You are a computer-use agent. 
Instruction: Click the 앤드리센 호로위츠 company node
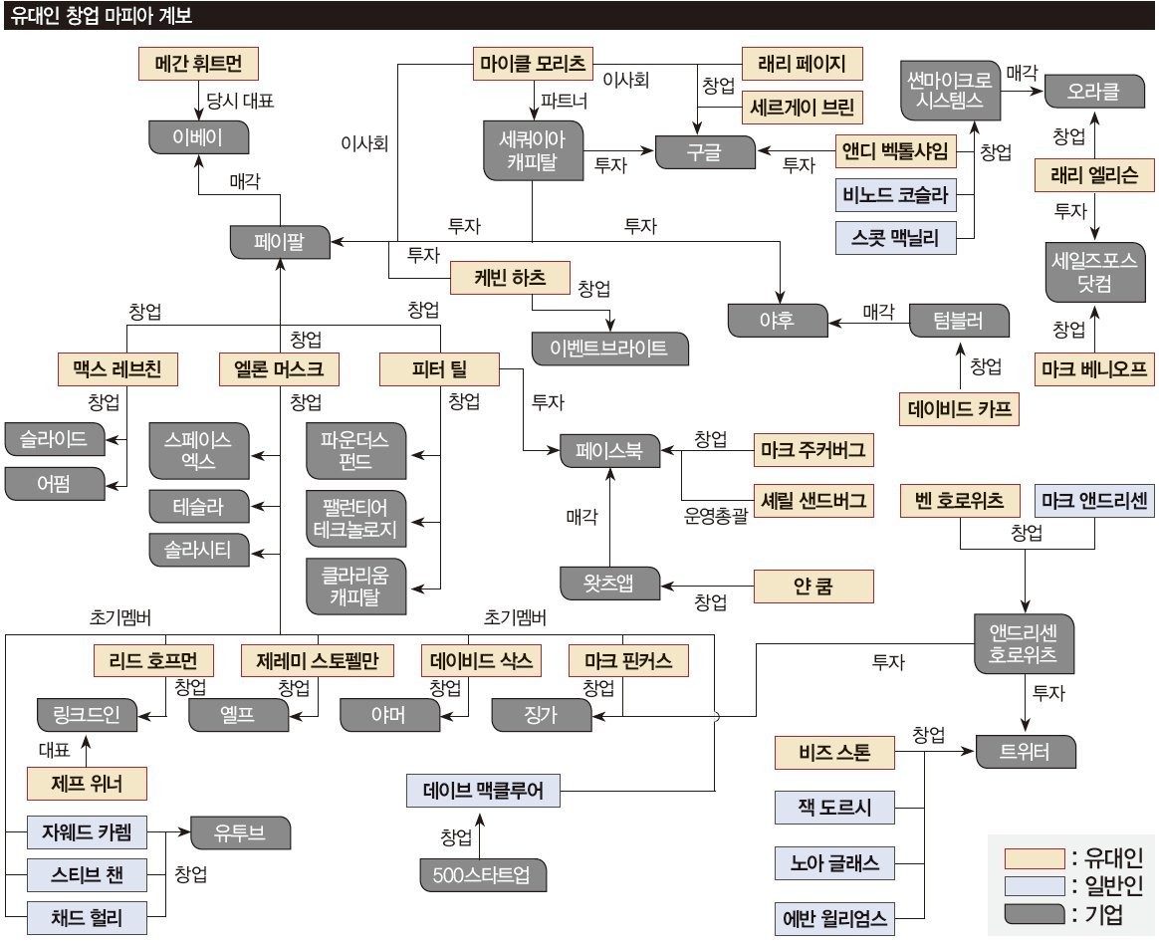1025,643
